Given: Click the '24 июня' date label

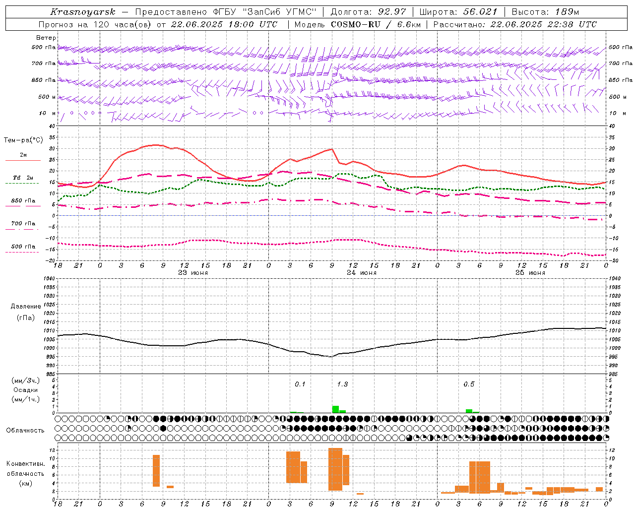Looking at the screenshot, I should pos(362,273).
